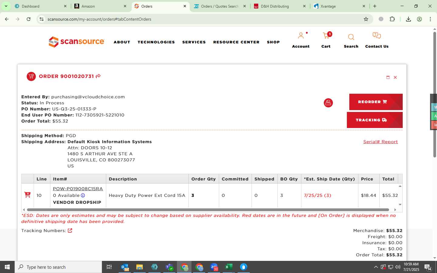Screen dimensions: 437x273
Task: Open SHOP menu
Action: [273, 42]
